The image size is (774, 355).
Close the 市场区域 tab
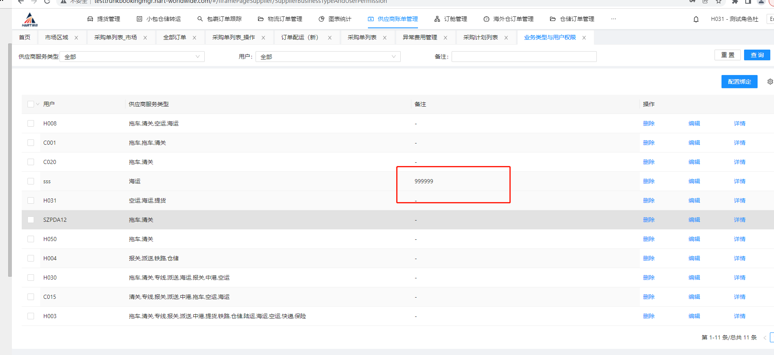(x=76, y=38)
